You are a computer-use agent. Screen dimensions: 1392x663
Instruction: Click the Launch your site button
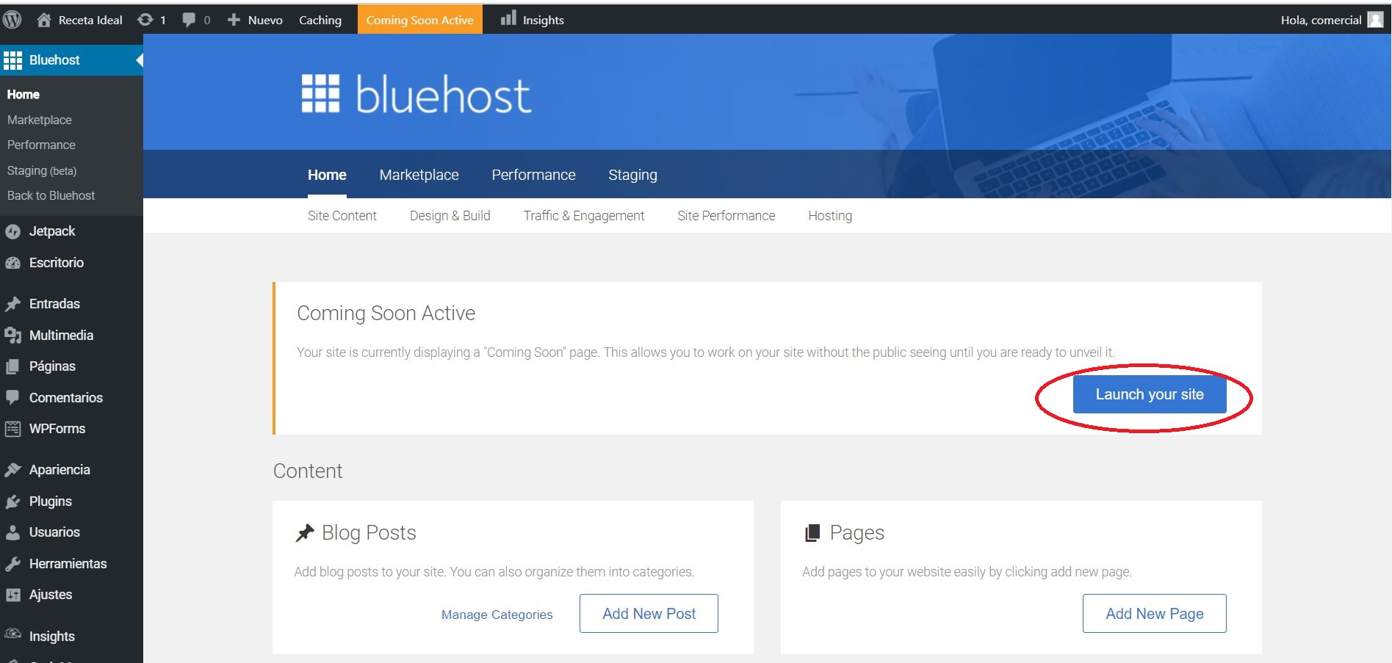click(1149, 394)
